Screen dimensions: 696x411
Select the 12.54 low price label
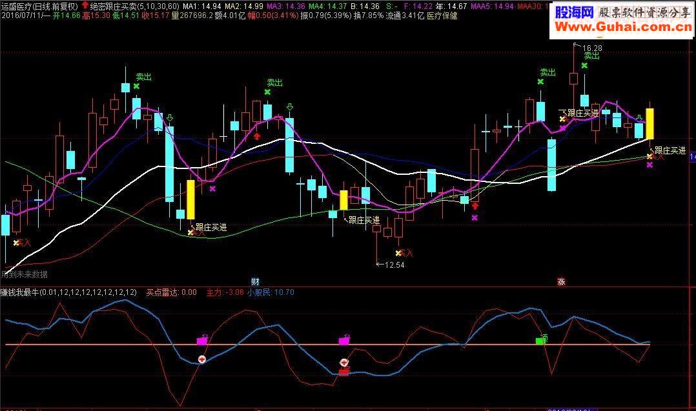click(x=394, y=265)
